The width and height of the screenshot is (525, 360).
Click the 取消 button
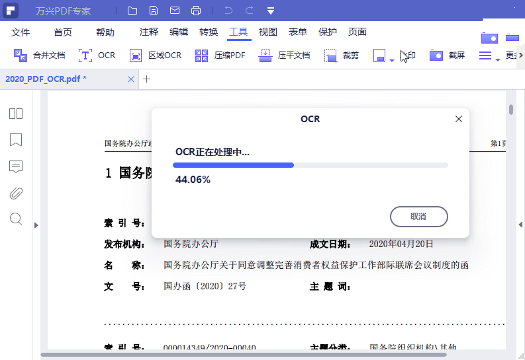(418, 217)
